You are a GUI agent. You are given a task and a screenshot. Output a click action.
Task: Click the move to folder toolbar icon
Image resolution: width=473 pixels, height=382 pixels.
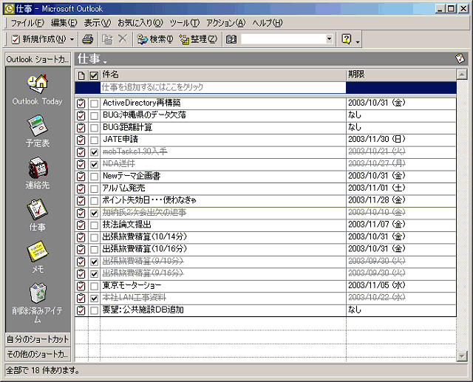point(107,39)
